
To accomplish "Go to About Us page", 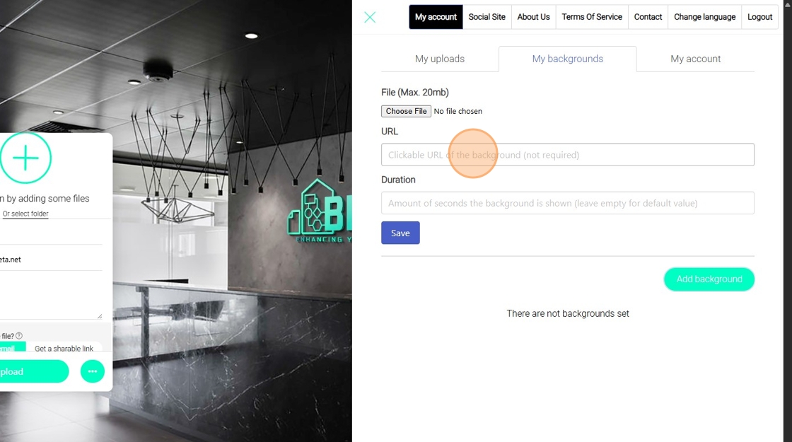I will [x=533, y=17].
